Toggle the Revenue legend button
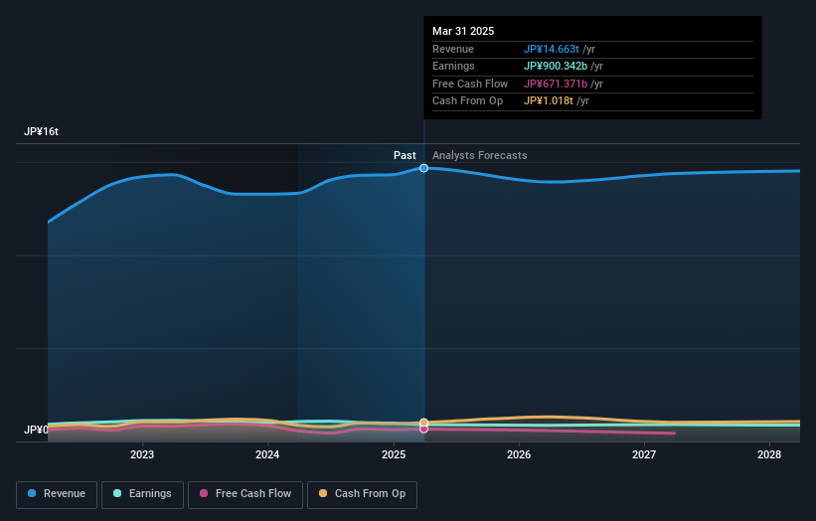 57,494
